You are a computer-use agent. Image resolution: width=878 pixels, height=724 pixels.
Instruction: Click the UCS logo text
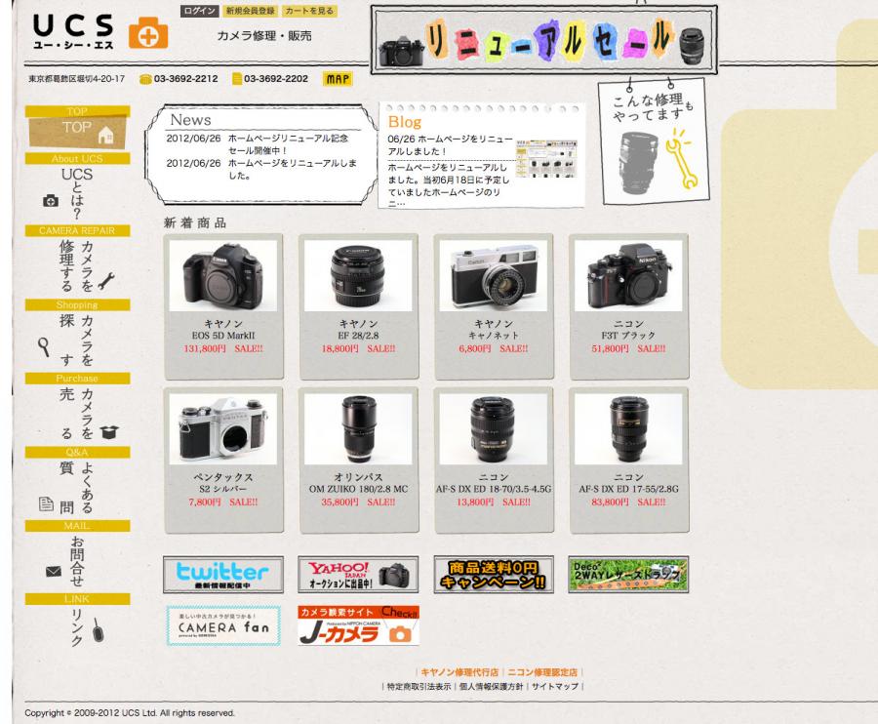[x=73, y=31]
